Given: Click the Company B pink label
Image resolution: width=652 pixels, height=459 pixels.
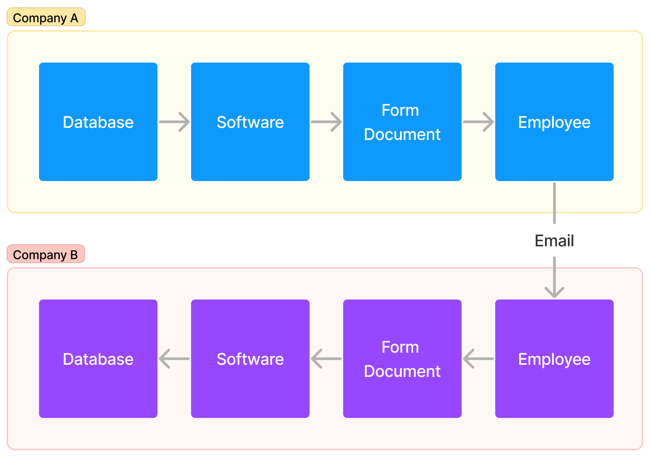Looking at the screenshot, I should click(x=46, y=254).
